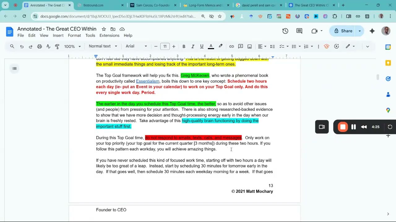Increase font size with plus button
Image resolution: width=396 pixels, height=222 pixels.
[x=174, y=46]
